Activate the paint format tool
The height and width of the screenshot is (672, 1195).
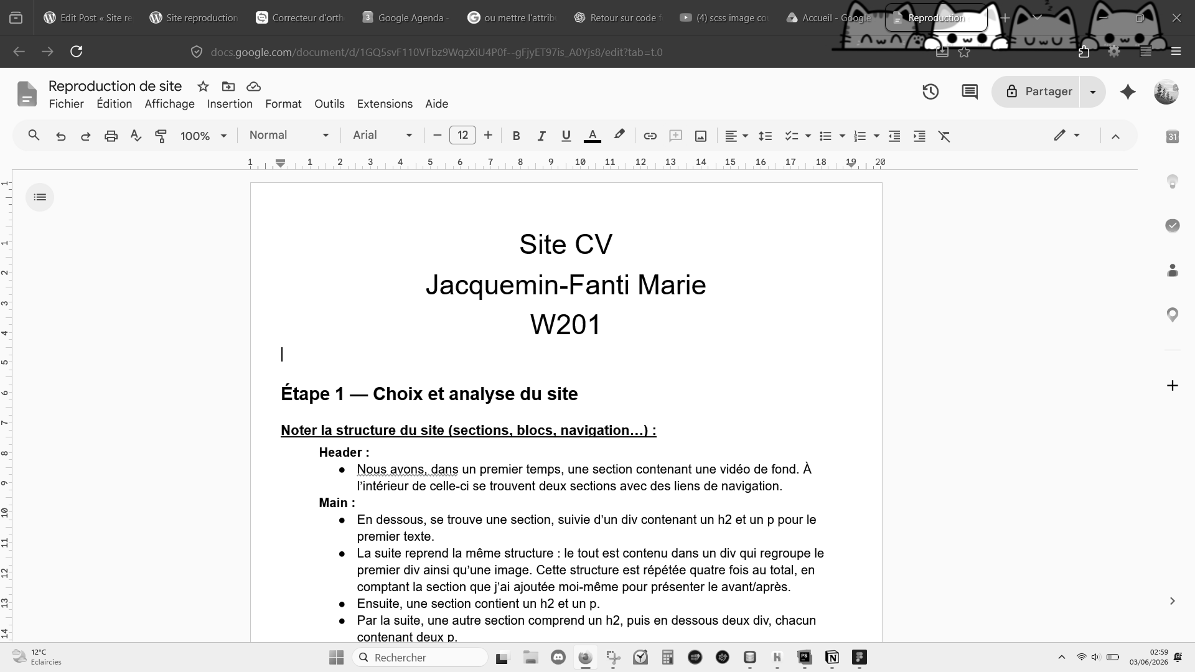click(161, 136)
